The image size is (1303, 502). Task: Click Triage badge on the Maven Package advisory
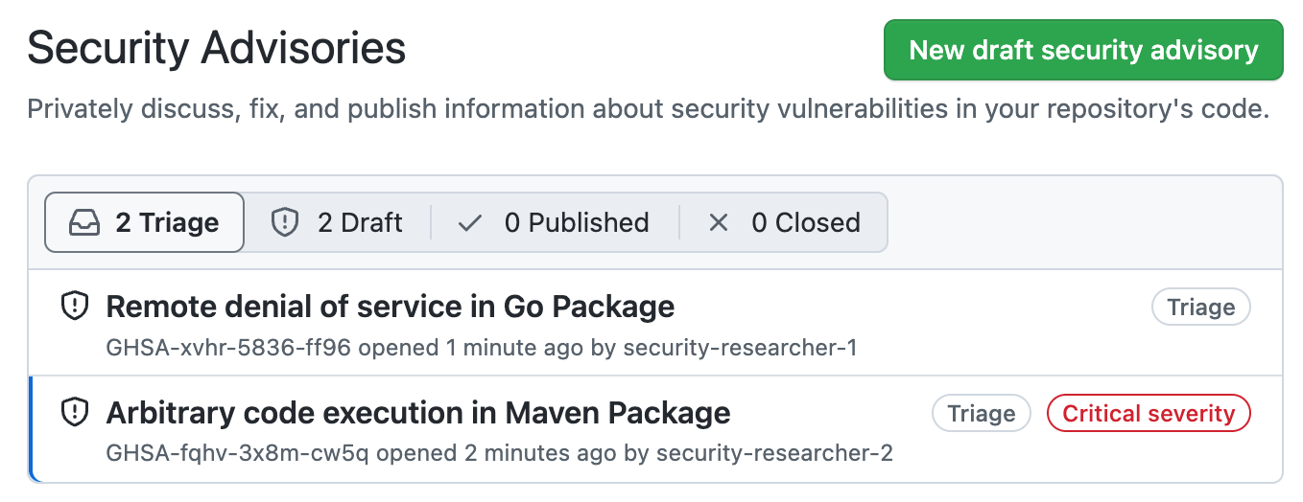981,414
